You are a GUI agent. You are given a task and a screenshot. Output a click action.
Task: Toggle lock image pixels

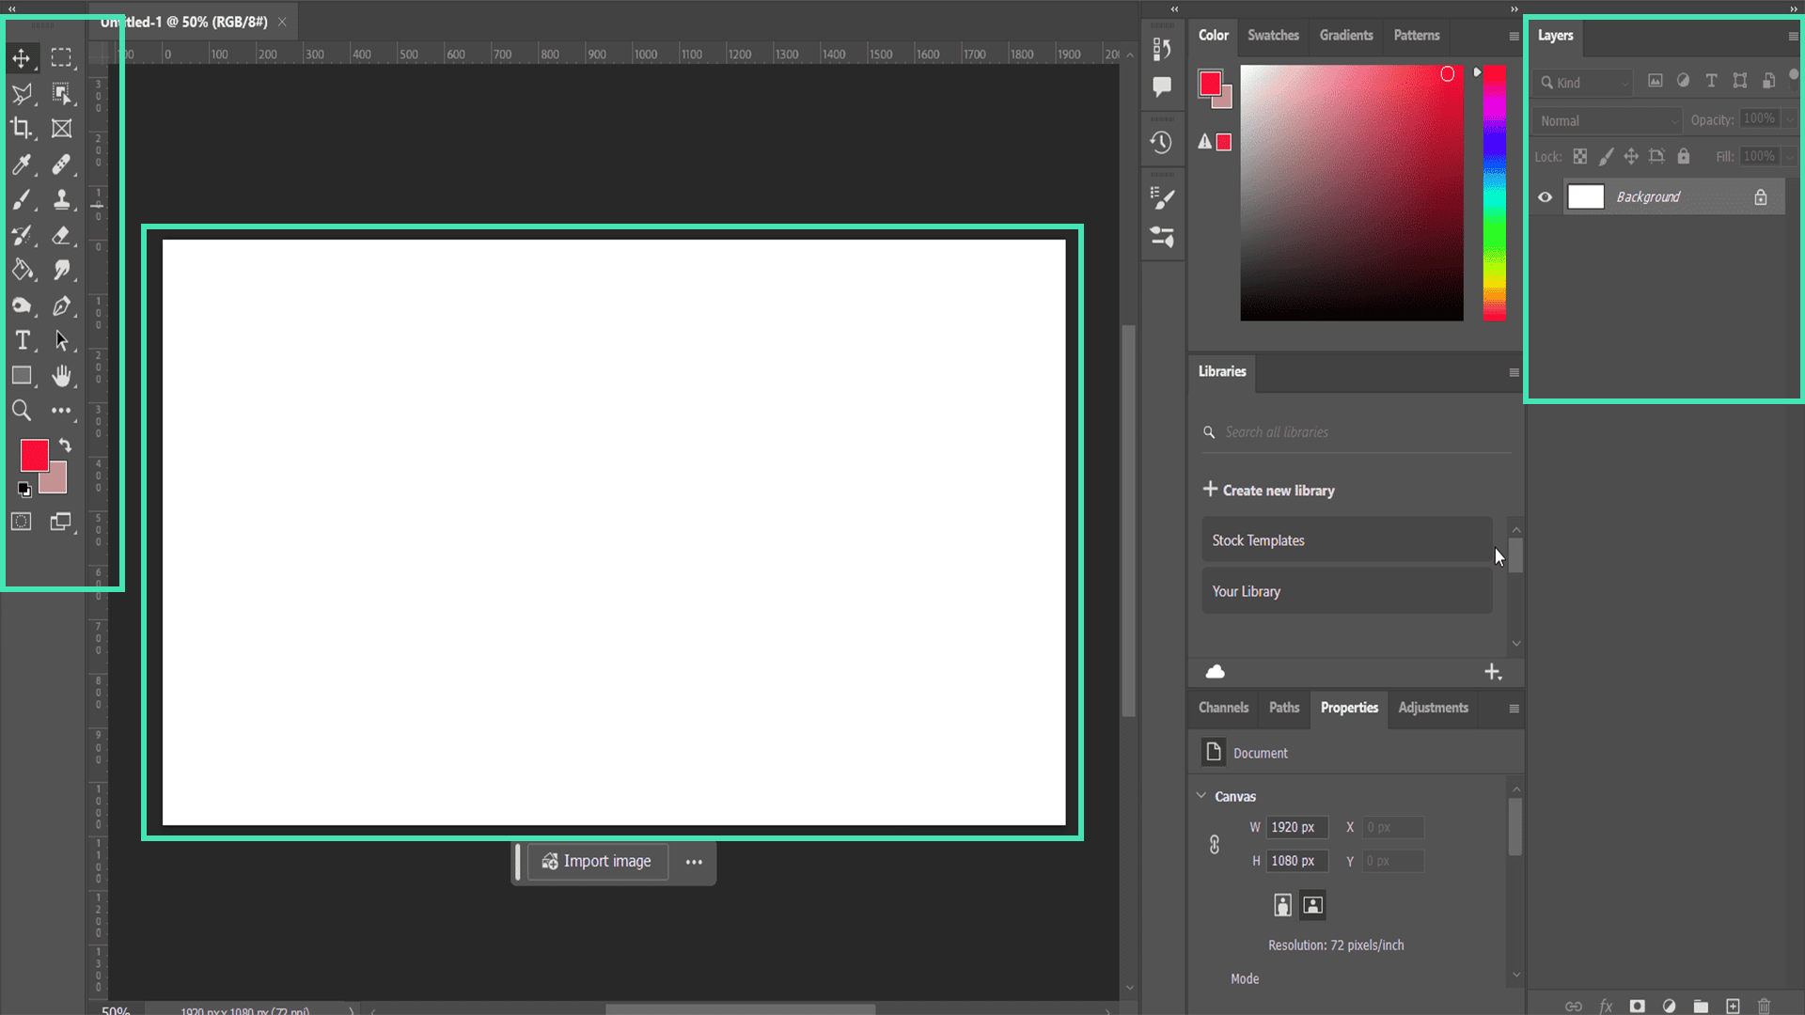pyautogui.click(x=1606, y=157)
